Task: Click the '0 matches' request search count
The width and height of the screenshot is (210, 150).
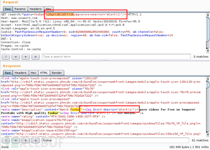Action: pos(201,57)
